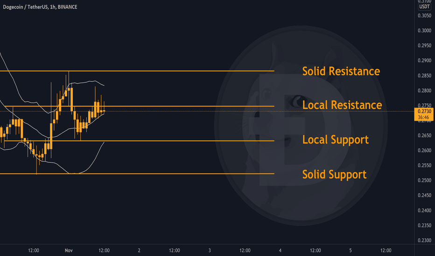Click the 0.2500 level on price scale
The image size is (435, 256).
point(424,180)
